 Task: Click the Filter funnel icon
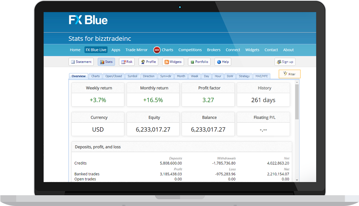click(285, 73)
